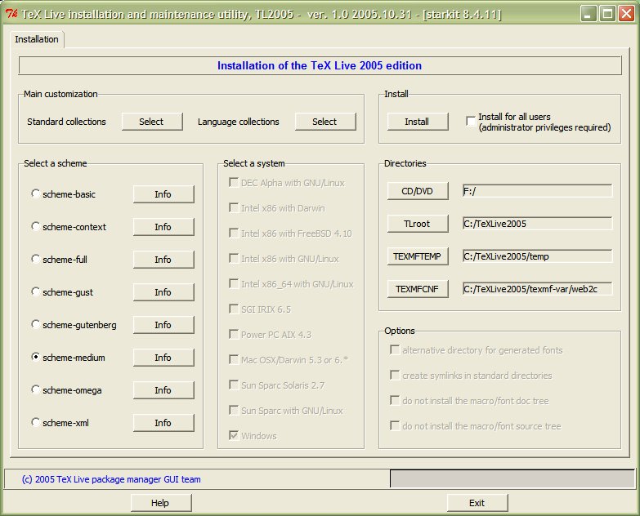640x516 pixels.
Task: Browse for the TLroot directory
Action: click(418, 224)
